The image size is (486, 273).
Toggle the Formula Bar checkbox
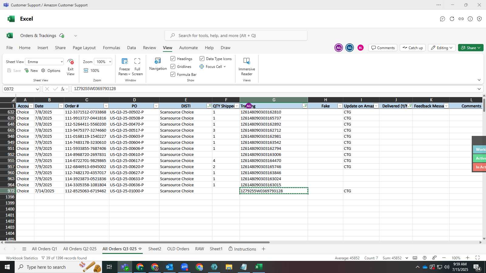(x=173, y=74)
